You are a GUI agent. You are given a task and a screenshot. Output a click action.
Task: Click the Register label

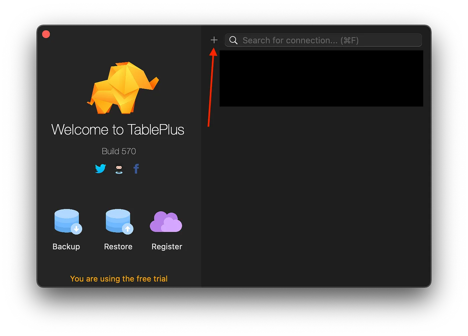coord(167,247)
